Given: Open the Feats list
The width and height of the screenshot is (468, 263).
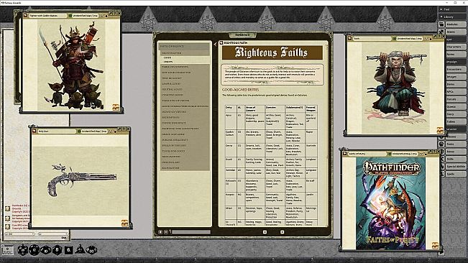Looking at the screenshot, I should 456,144.
